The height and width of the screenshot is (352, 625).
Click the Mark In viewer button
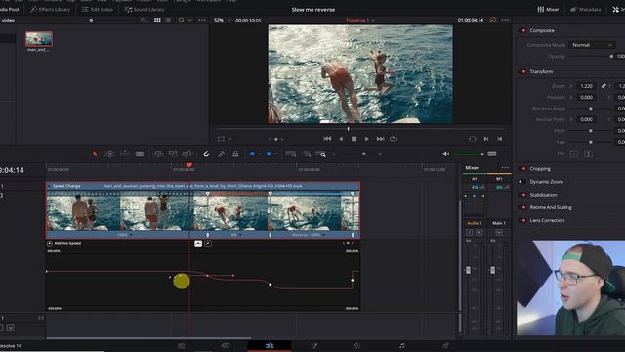pyautogui.click(x=486, y=139)
